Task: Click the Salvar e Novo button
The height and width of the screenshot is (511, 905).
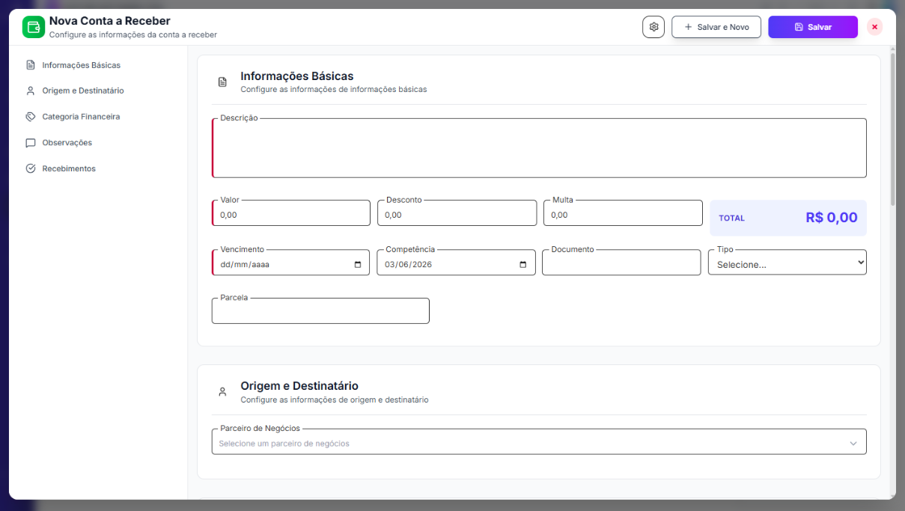Action: tap(716, 27)
